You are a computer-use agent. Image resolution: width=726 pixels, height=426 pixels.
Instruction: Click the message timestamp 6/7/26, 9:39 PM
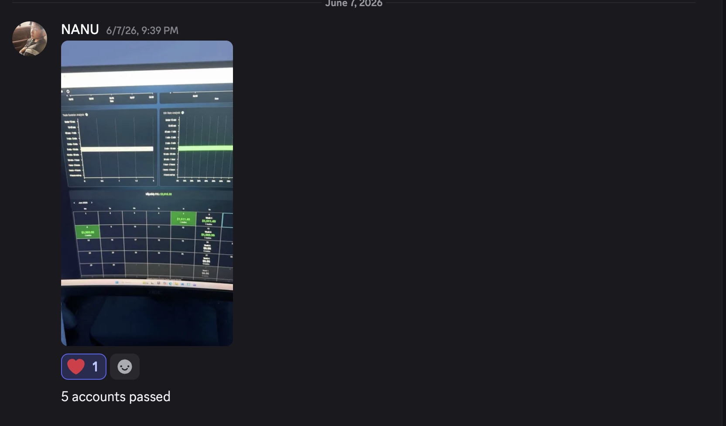click(x=142, y=31)
